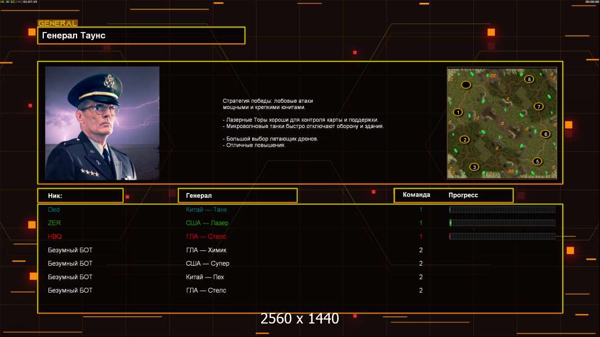Click start position 1 on the minimap
This screenshot has width=600, height=337.
pyautogui.click(x=458, y=112)
